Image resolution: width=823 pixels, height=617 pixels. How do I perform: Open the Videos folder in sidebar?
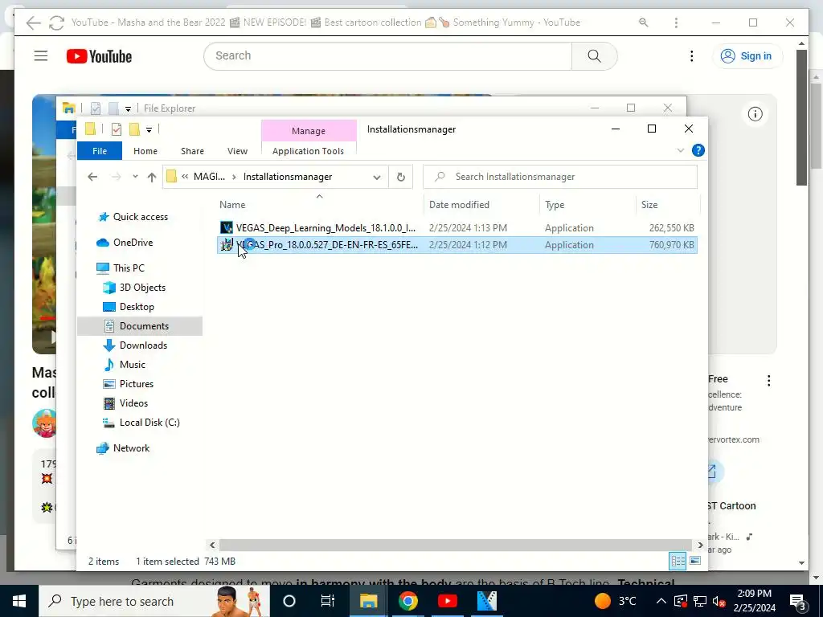click(133, 403)
